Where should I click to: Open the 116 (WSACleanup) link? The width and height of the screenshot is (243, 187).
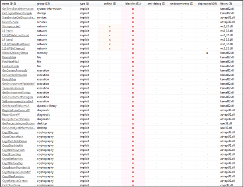14,49
